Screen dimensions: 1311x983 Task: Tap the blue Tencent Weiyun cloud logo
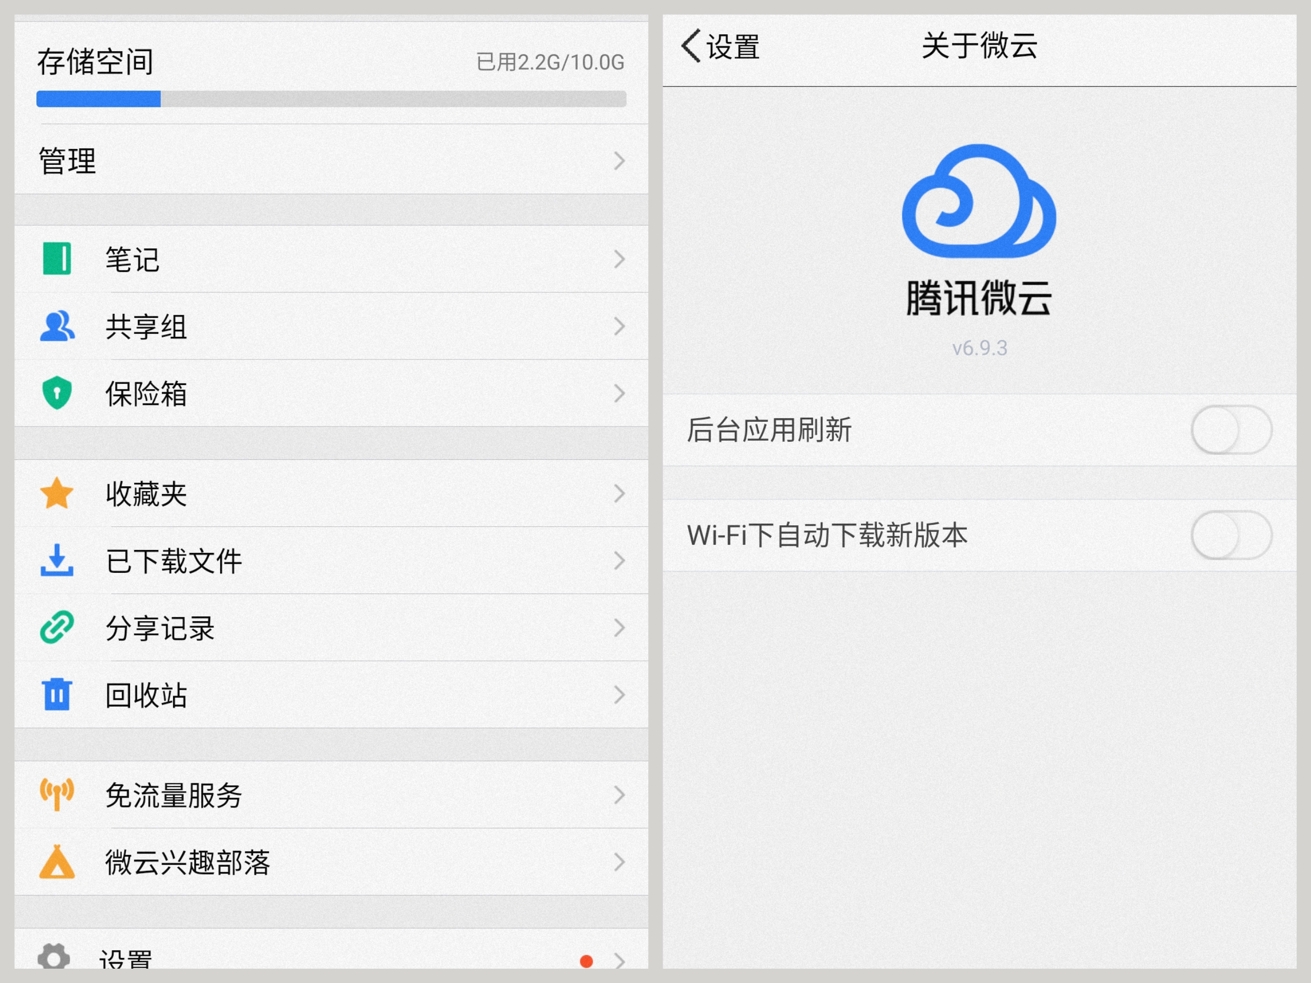coord(979,201)
